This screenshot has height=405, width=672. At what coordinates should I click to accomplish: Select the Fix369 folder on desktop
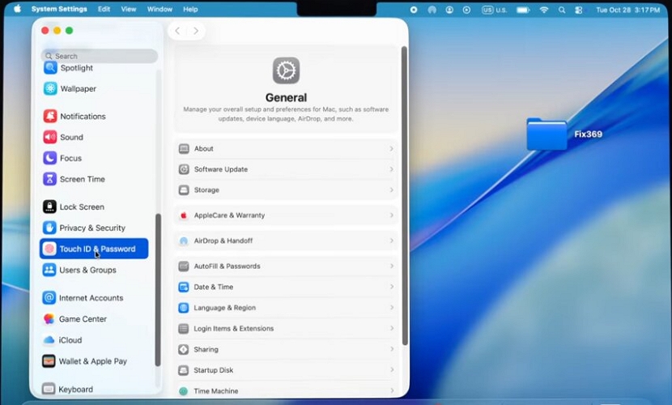pos(547,134)
